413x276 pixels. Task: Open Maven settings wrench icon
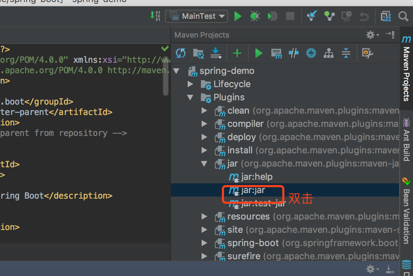tap(367, 53)
